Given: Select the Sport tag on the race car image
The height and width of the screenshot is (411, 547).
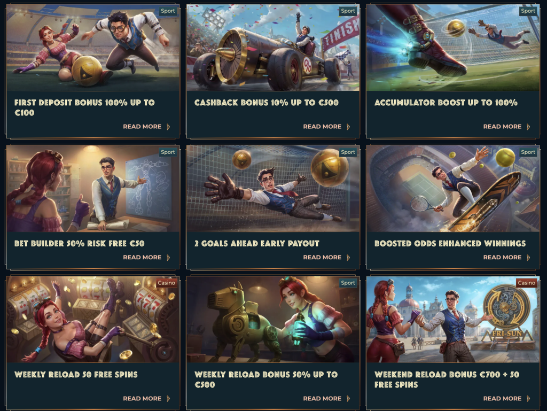Looking at the screenshot, I should tap(348, 11).
